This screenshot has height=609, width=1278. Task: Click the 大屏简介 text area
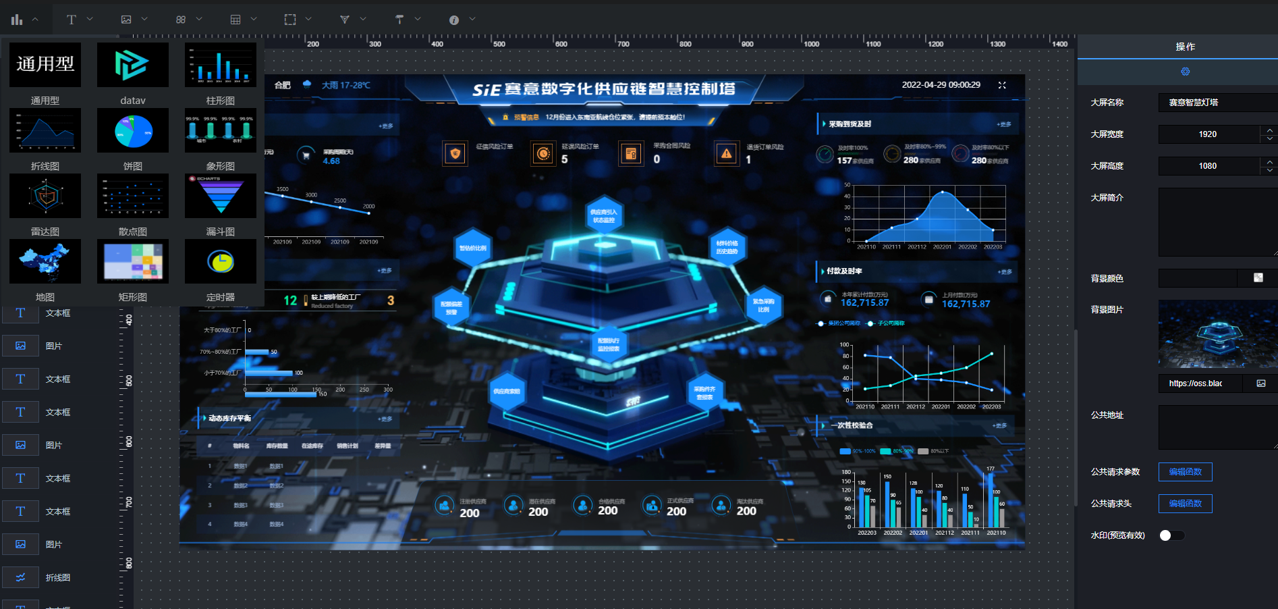1218,222
